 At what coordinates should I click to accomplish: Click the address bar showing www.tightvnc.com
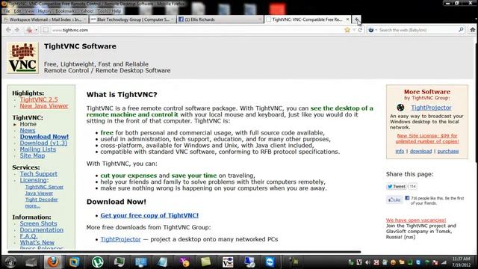pos(195,30)
